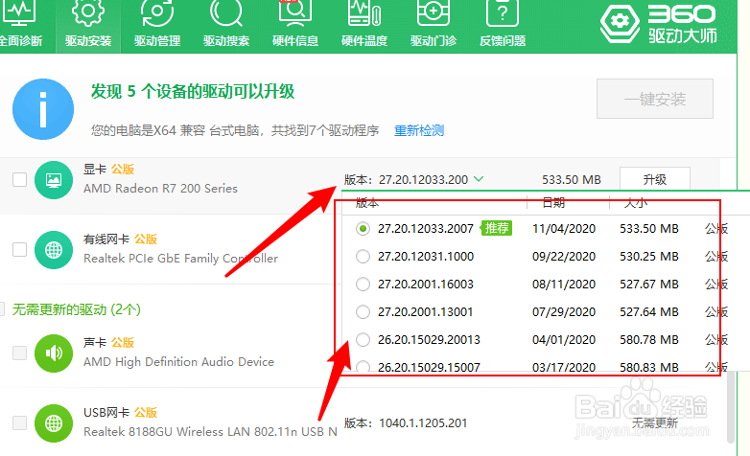750x456 pixels.
Task: Click the version text 1040.1.1205.201
Action: (423, 423)
